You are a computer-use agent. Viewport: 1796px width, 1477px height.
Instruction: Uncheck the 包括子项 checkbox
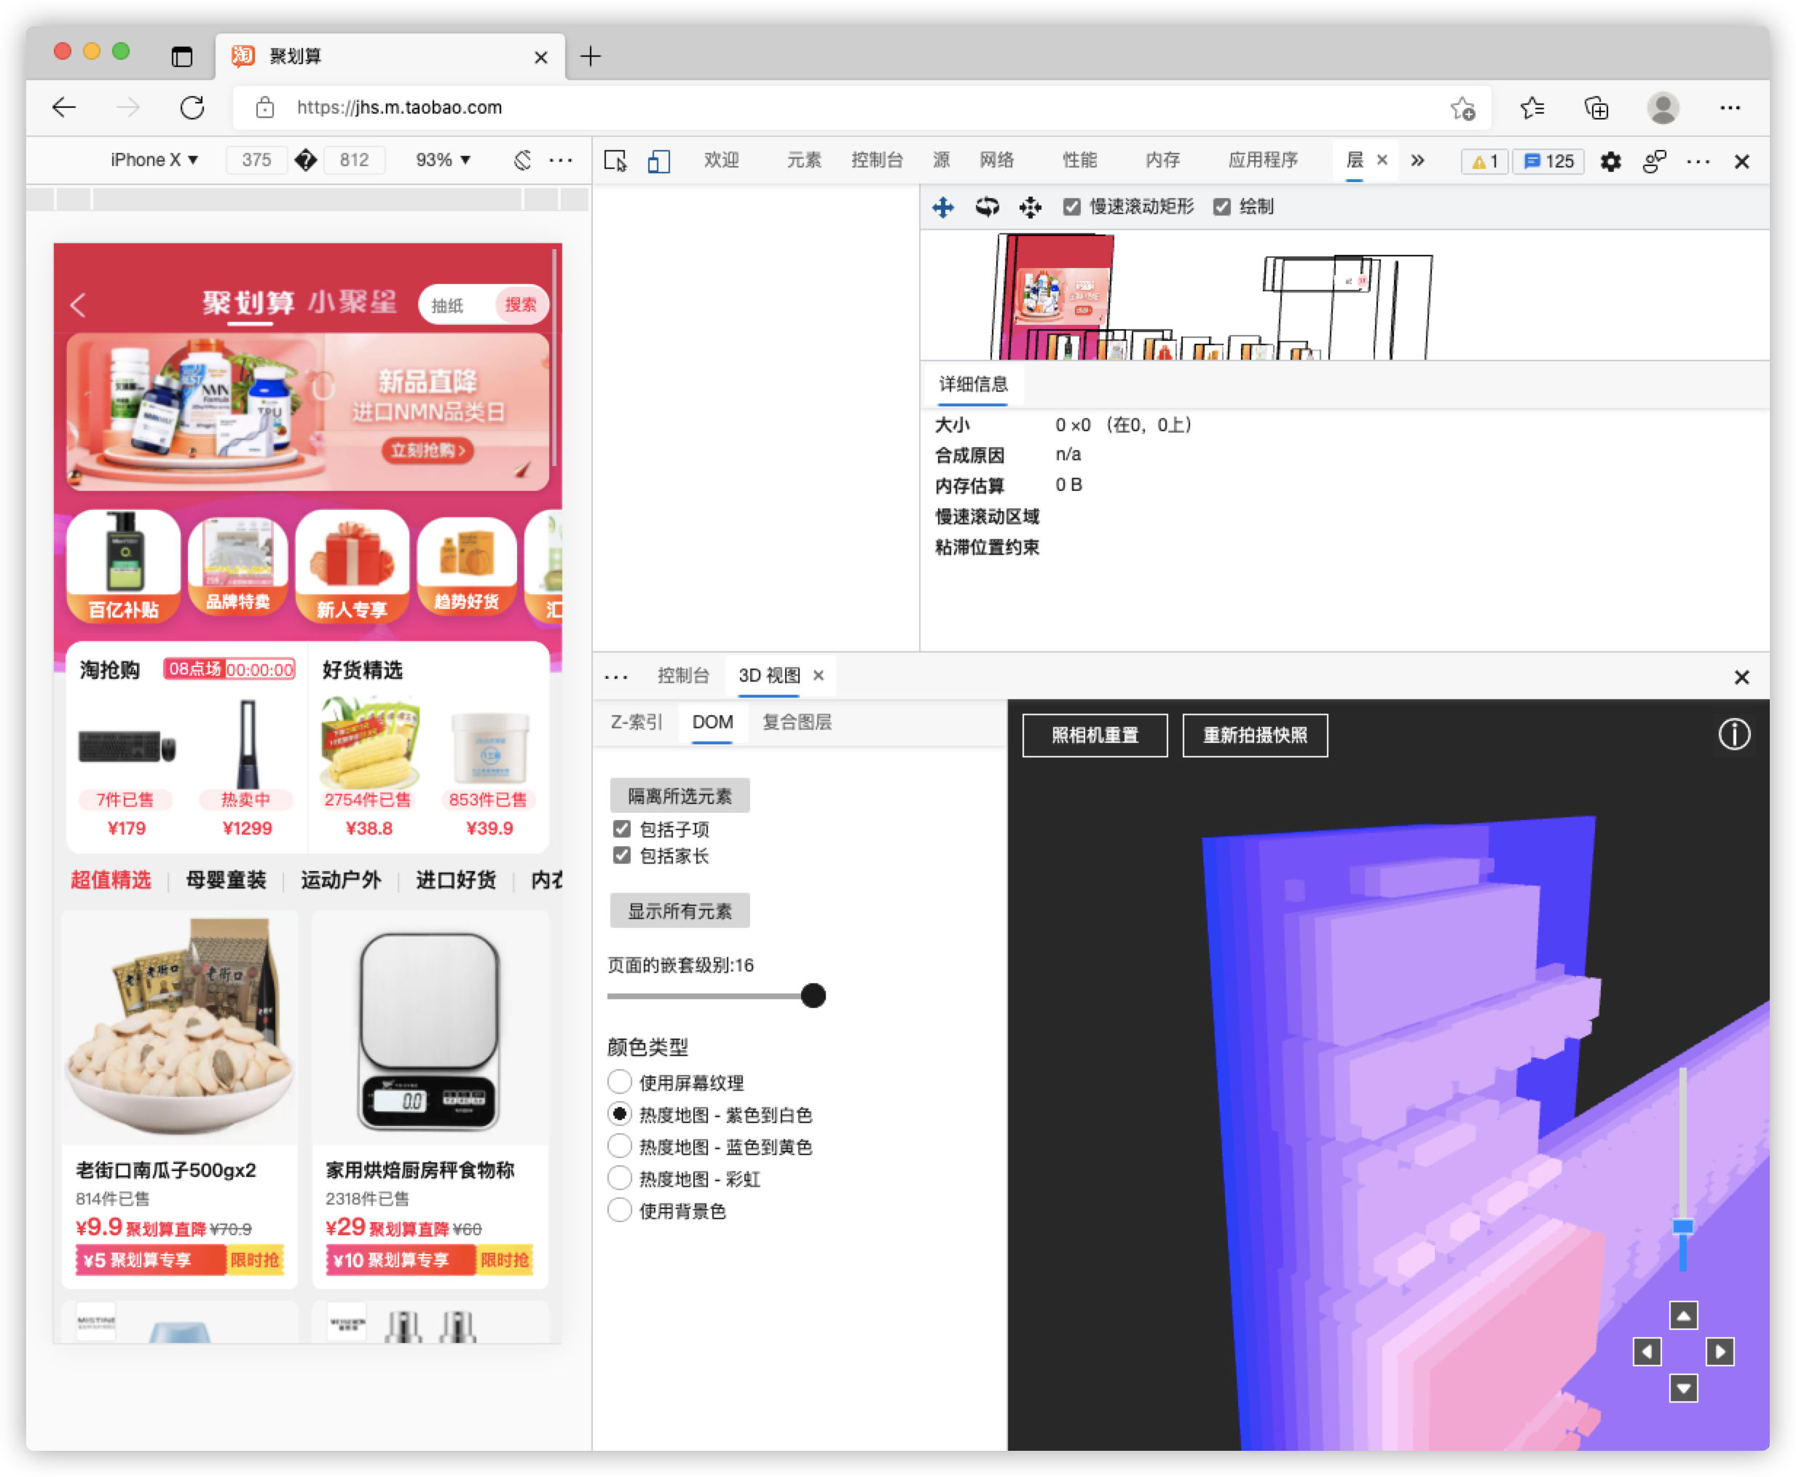(622, 829)
